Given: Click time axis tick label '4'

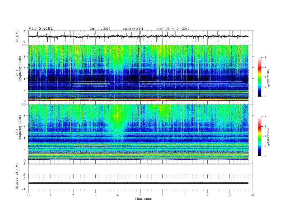Looking at the screenshot, I should click(118, 195).
